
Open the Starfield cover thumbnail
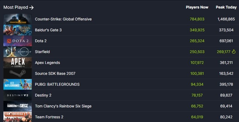point(18,52)
